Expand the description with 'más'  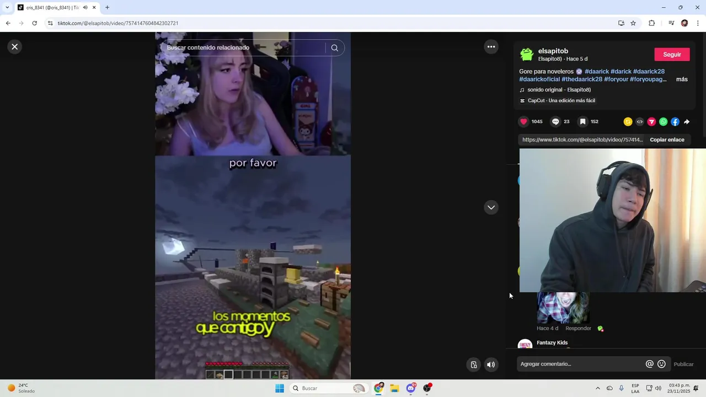click(682, 79)
